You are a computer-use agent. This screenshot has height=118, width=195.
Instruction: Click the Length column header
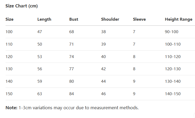pos(44,19)
